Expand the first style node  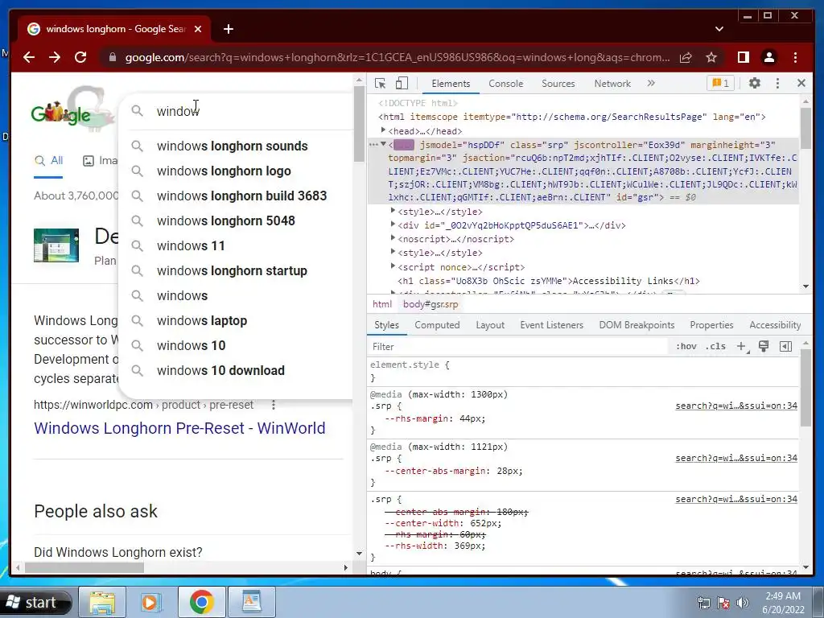pyautogui.click(x=393, y=211)
